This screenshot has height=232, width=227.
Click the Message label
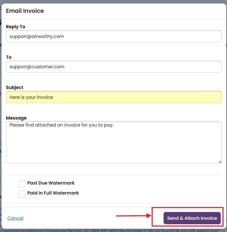coord(16,118)
